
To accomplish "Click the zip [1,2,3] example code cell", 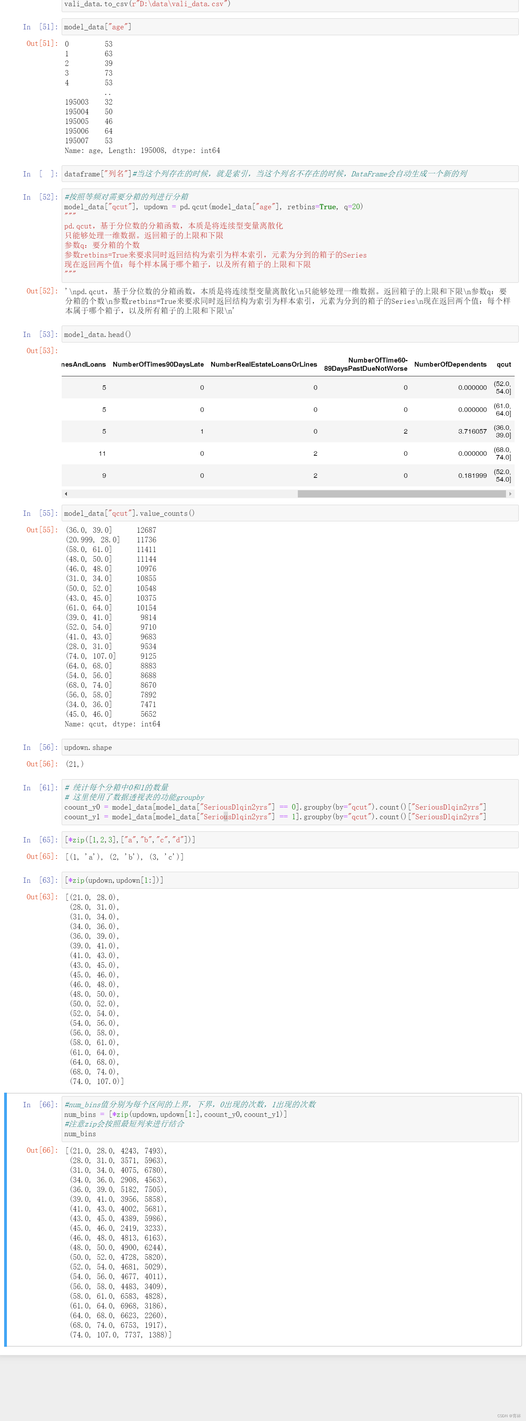I will click(290, 840).
